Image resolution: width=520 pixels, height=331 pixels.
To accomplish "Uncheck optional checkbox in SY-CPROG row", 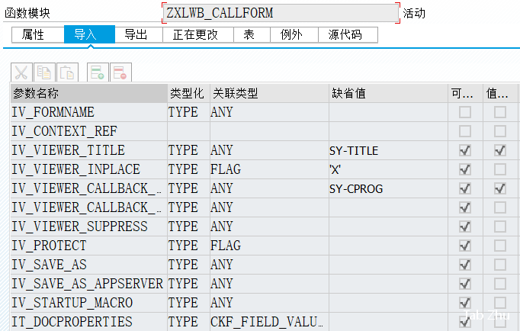I will pyautogui.click(x=465, y=188).
